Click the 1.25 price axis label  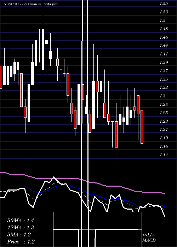pyautogui.click(x=164, y=113)
